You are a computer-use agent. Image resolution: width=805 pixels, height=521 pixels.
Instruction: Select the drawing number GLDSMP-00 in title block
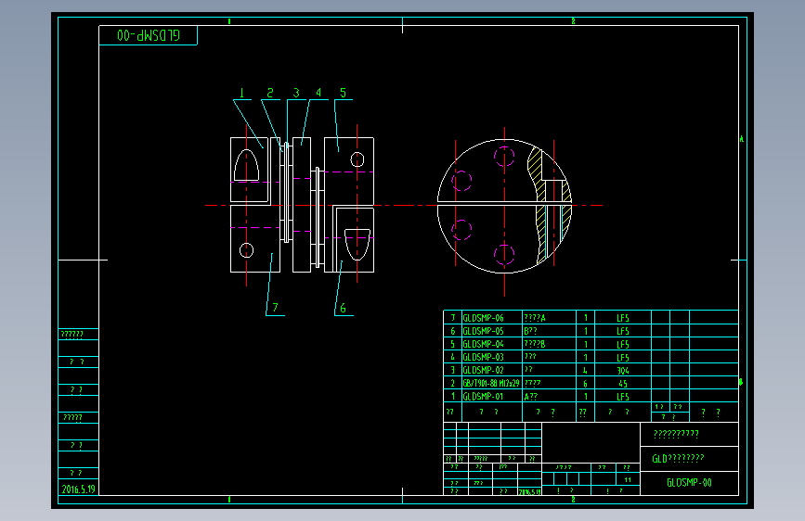coord(689,483)
